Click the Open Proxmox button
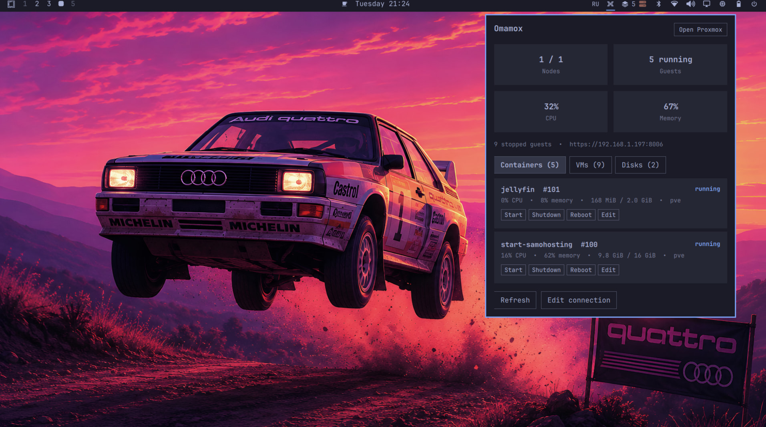 click(x=700, y=30)
